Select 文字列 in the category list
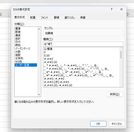The height and width of the screenshot is (132, 134). (26, 58)
